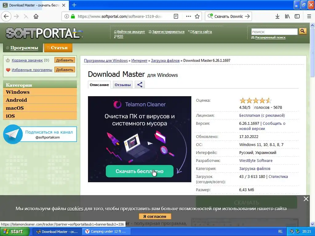The height and width of the screenshot is (236, 315).
Task: Open WestByte Software developer link
Action: coord(256,160)
